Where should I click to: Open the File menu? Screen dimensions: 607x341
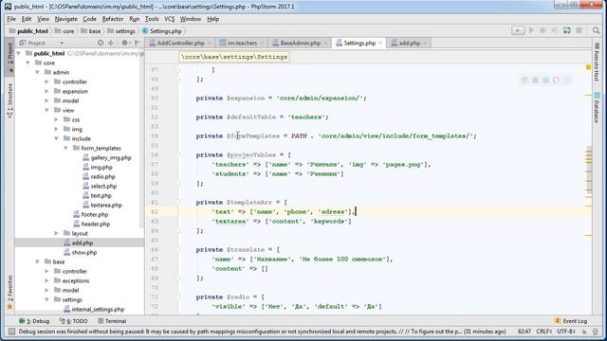[11, 19]
